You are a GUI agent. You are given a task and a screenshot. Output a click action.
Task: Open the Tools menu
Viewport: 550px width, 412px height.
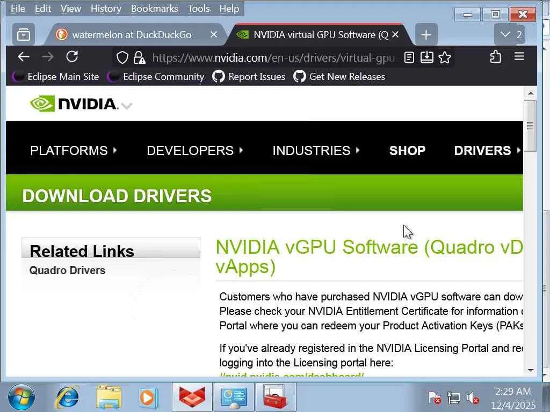199,9
